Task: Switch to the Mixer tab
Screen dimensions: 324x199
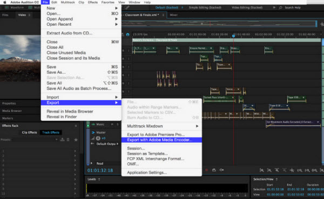Action: [173, 15]
